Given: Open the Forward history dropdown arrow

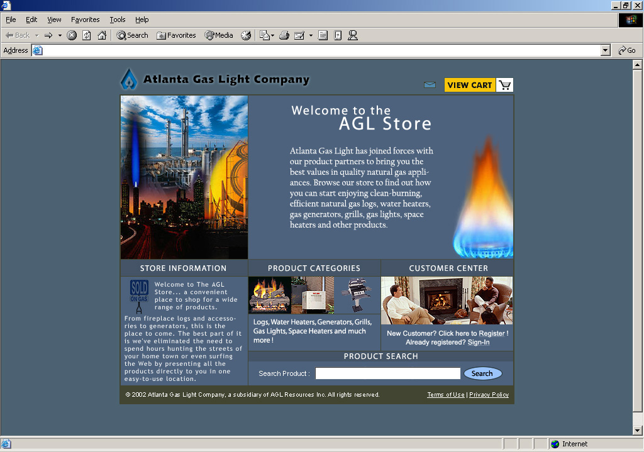Looking at the screenshot, I should pyautogui.click(x=60, y=35).
